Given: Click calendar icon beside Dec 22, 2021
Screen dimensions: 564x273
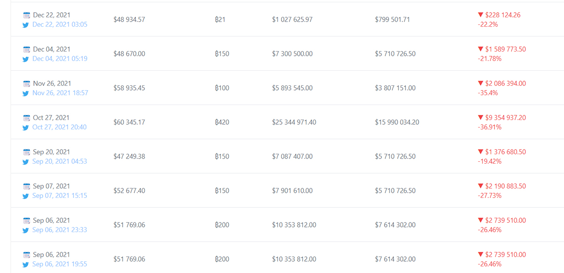Looking at the screenshot, I should click(27, 15).
